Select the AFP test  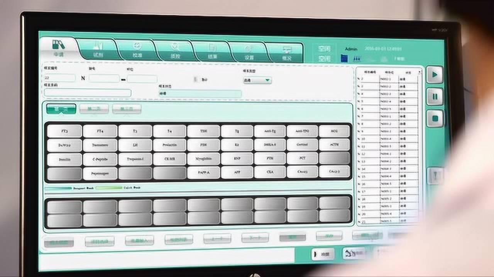[237, 172]
